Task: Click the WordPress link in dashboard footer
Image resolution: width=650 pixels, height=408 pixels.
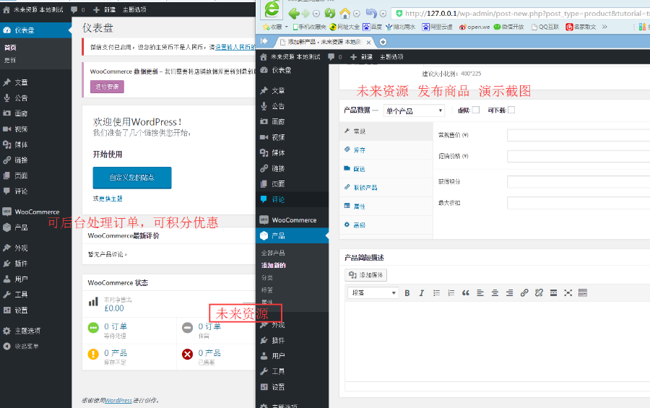Action: click(118, 401)
